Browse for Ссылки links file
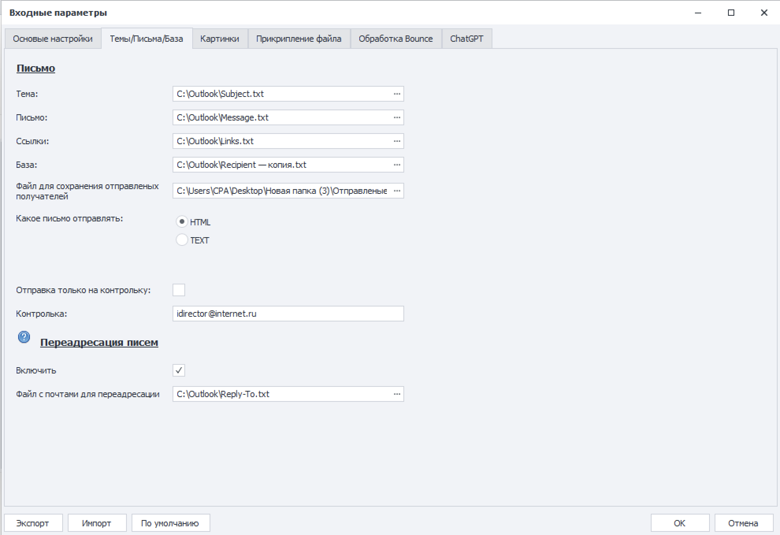 (x=397, y=141)
